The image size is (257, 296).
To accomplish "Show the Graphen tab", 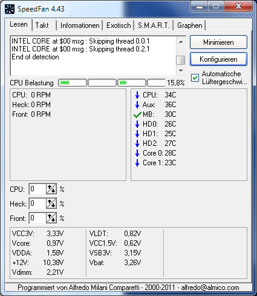I will coord(190,25).
